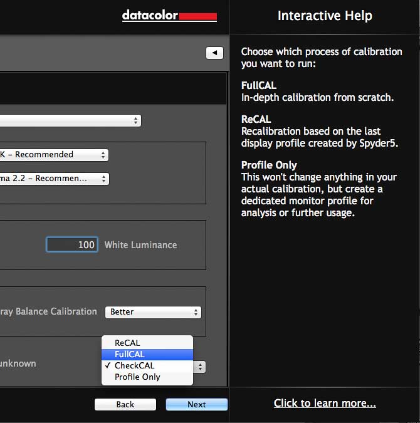The height and width of the screenshot is (423, 420).
Task: Click the 'unknown' status text
Action: click(x=18, y=363)
